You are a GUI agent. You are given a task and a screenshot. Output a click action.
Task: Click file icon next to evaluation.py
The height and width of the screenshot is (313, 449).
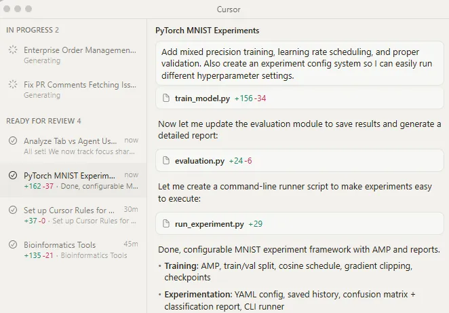coord(166,161)
